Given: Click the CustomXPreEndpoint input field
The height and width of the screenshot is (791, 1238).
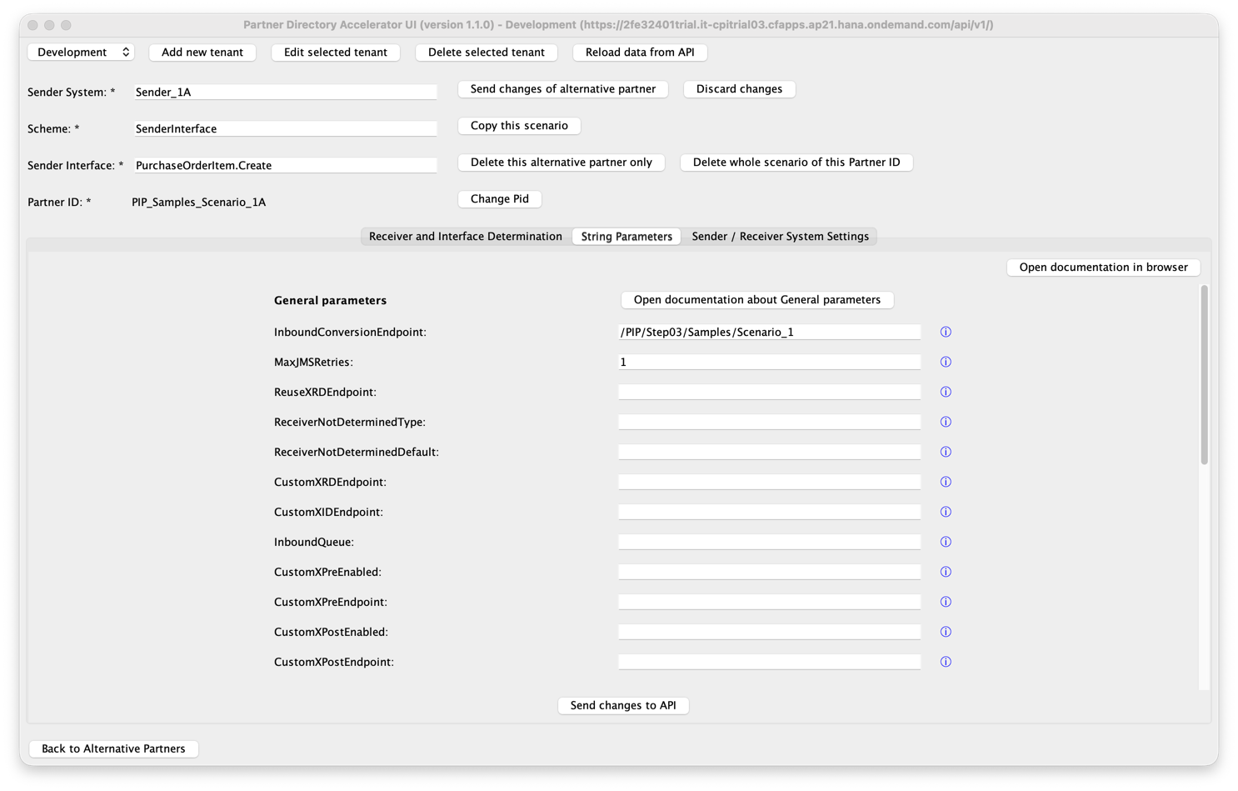Looking at the screenshot, I should point(770,602).
